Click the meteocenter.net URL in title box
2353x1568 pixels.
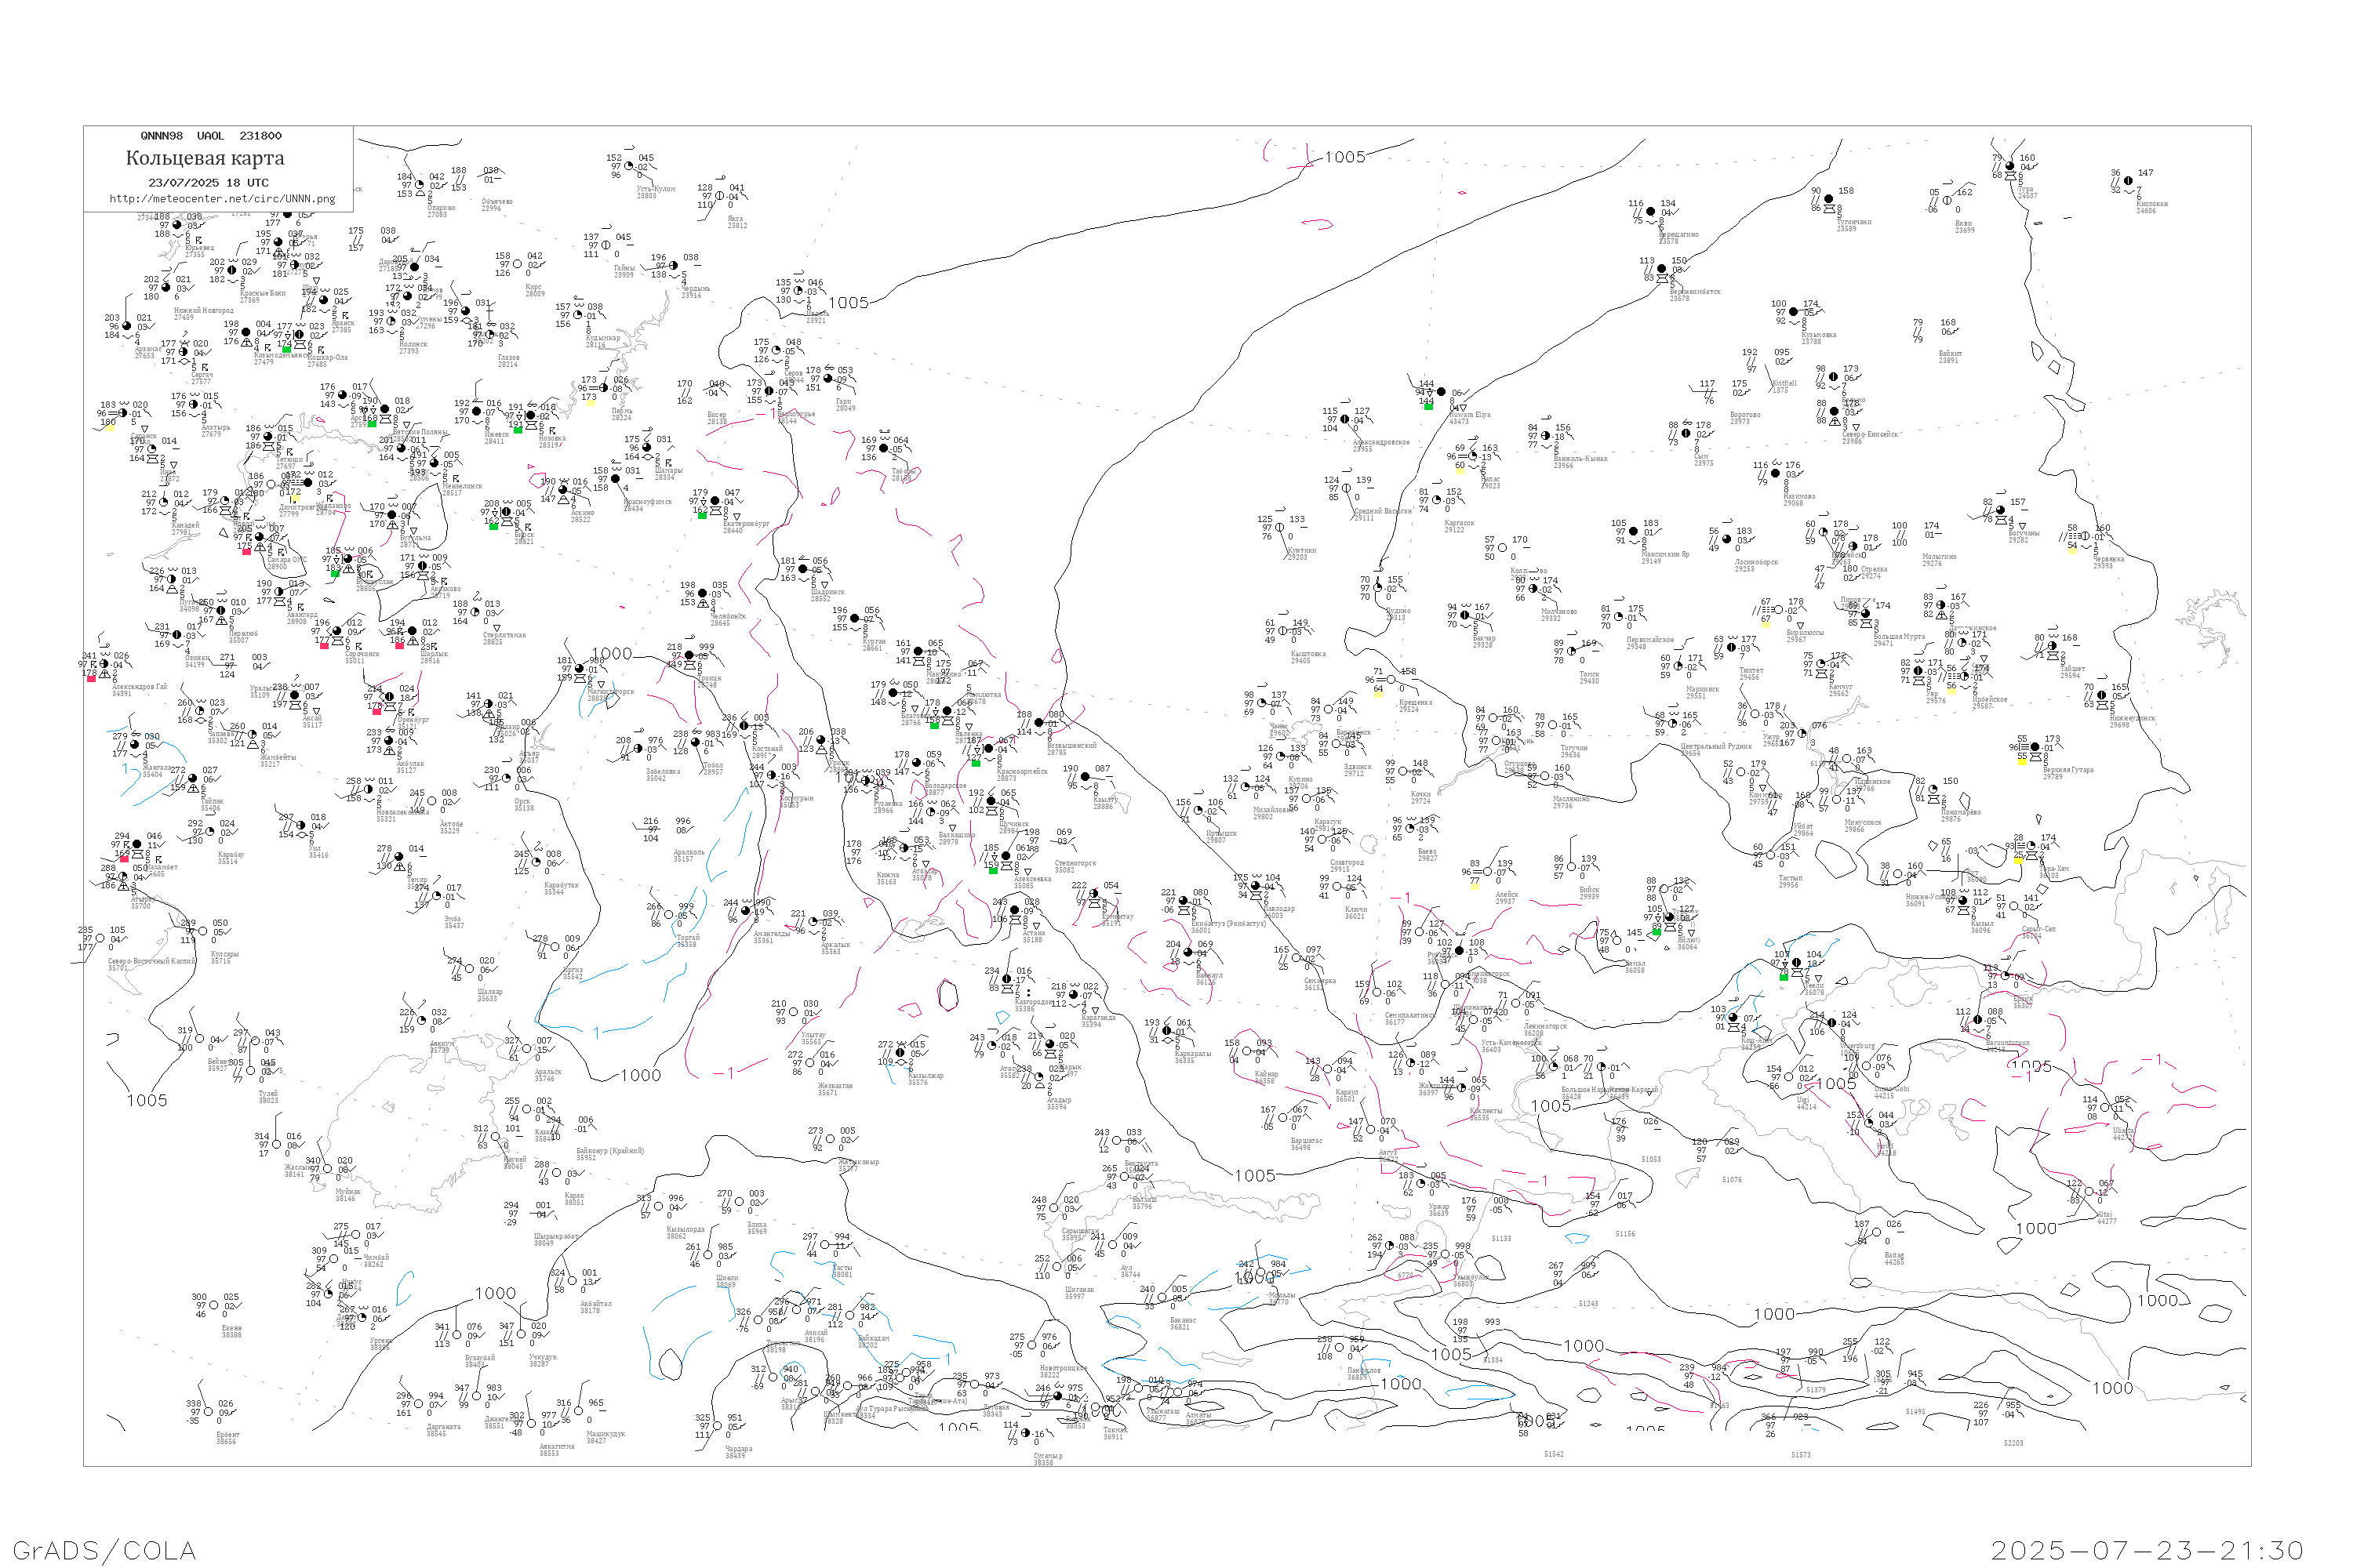tap(222, 199)
